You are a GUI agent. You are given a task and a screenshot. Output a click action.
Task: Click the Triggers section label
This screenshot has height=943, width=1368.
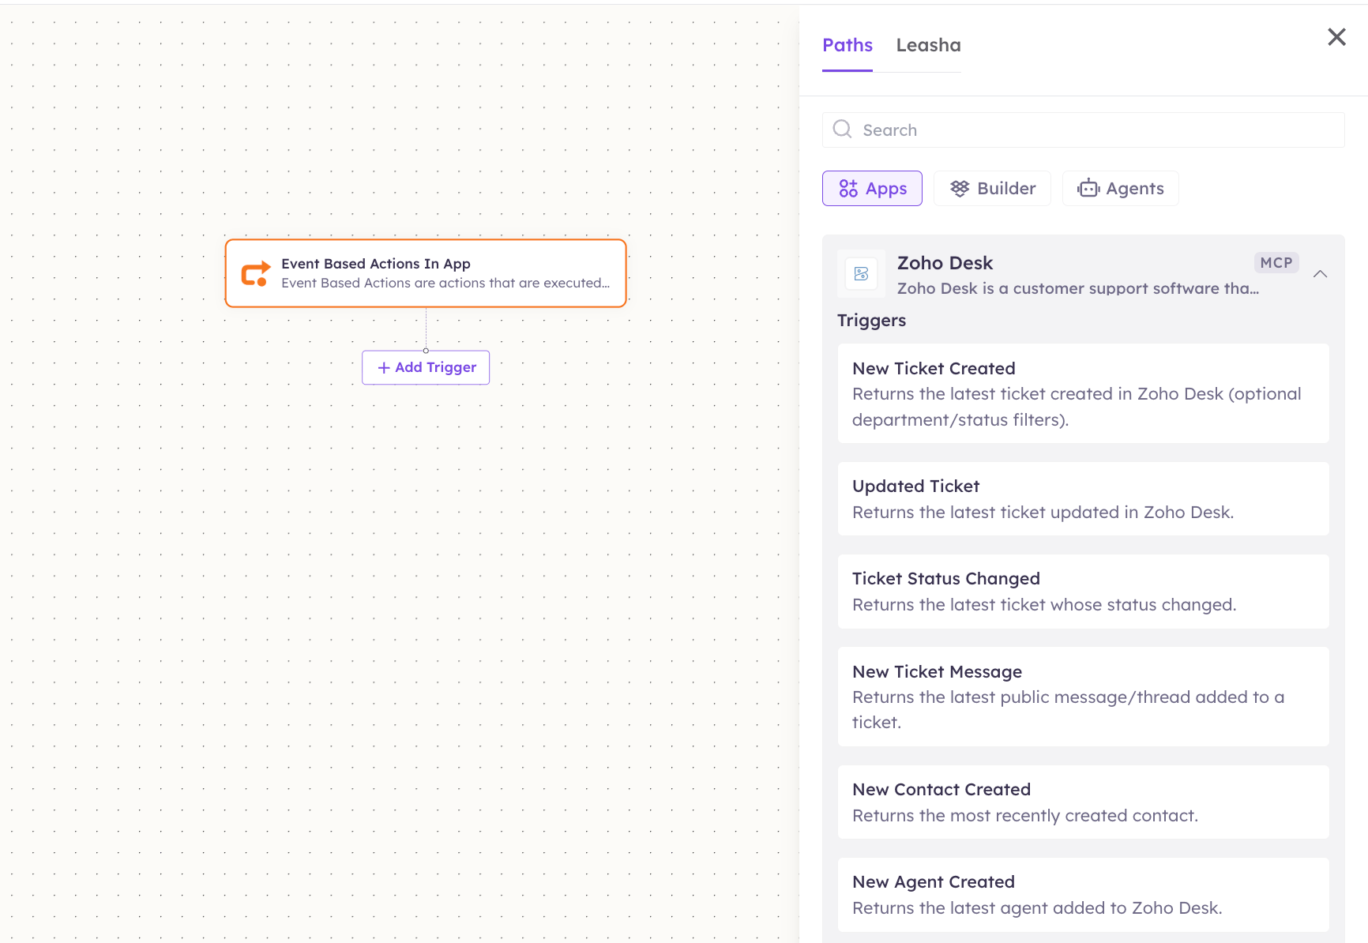(871, 321)
